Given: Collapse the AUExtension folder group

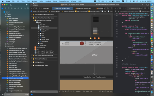Looking at the screenshot, I should coord(4,46).
